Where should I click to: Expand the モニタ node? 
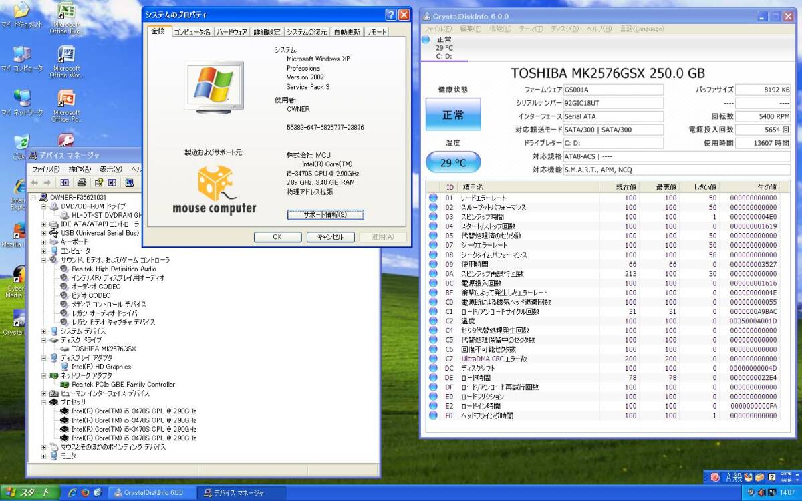point(44,456)
